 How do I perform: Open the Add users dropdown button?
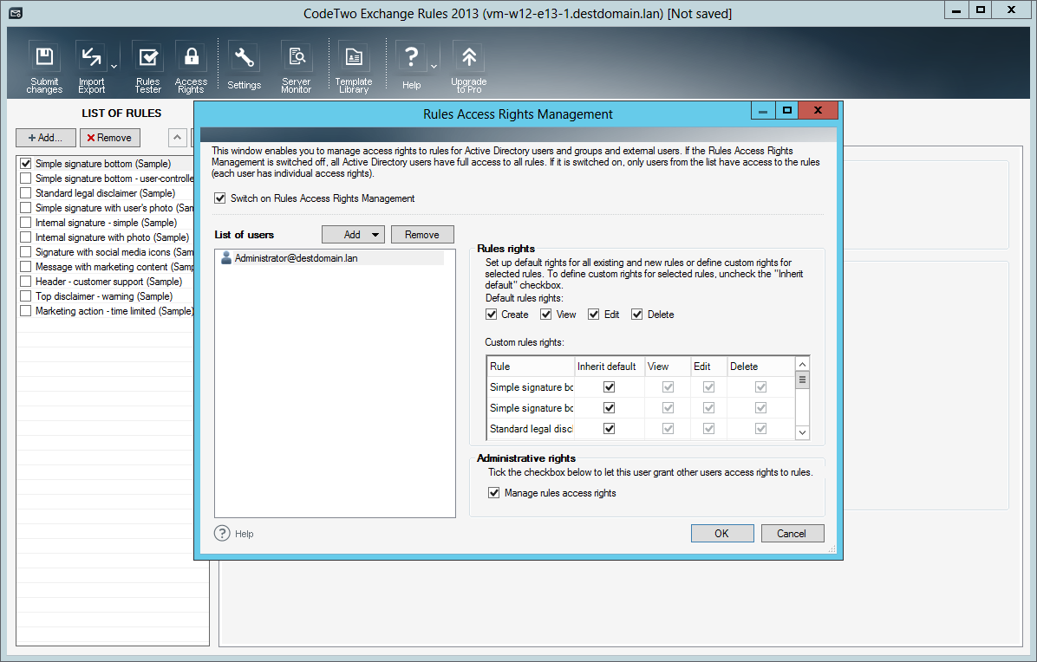pyautogui.click(x=353, y=235)
